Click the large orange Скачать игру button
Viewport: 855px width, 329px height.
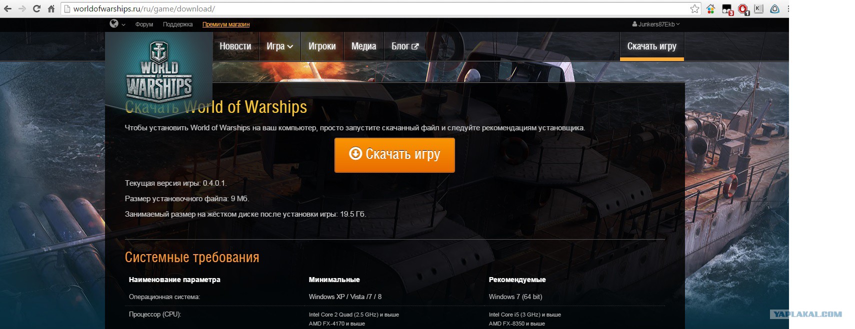[394, 155]
